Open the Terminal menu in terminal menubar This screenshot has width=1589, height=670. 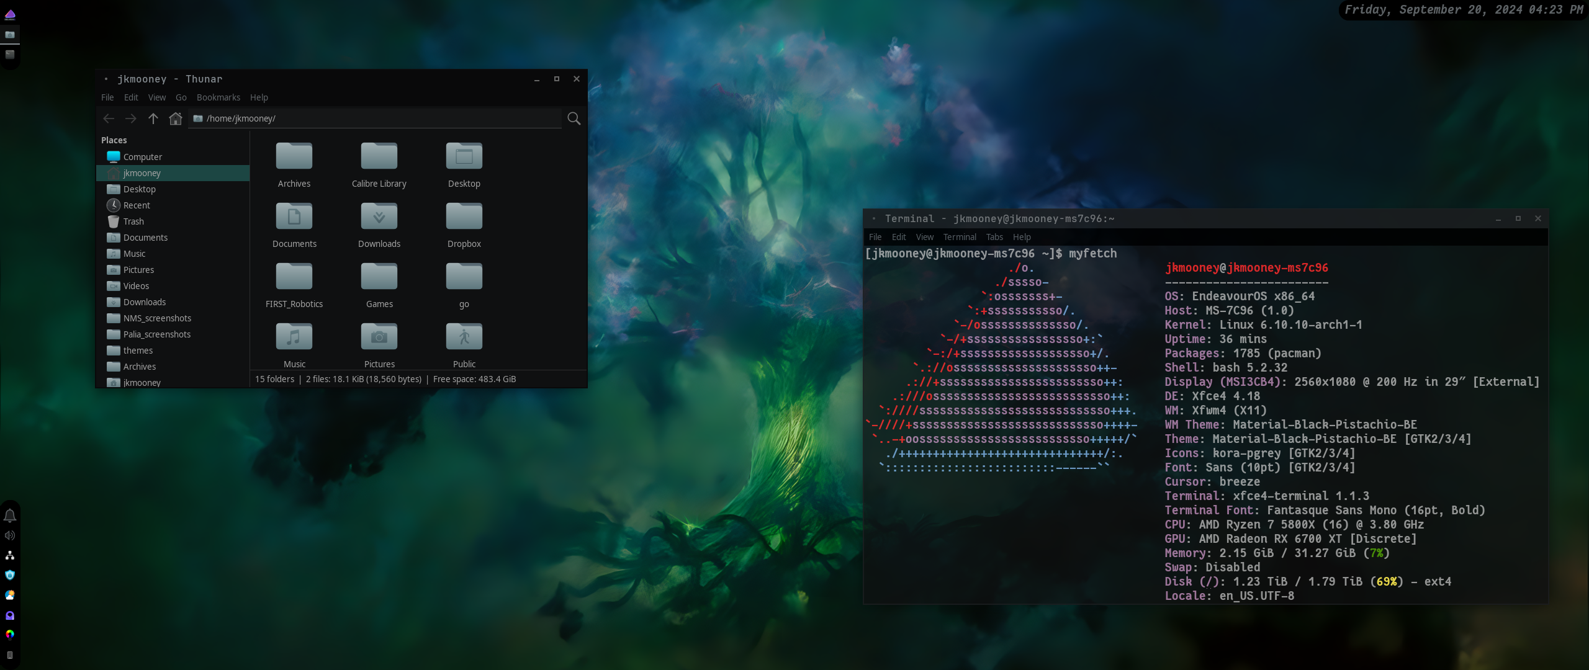coord(960,237)
